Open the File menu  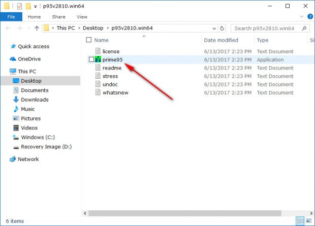11,17
